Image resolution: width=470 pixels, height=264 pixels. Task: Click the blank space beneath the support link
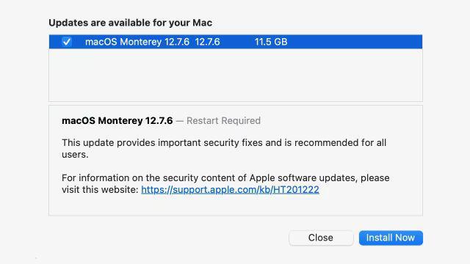tap(236, 205)
